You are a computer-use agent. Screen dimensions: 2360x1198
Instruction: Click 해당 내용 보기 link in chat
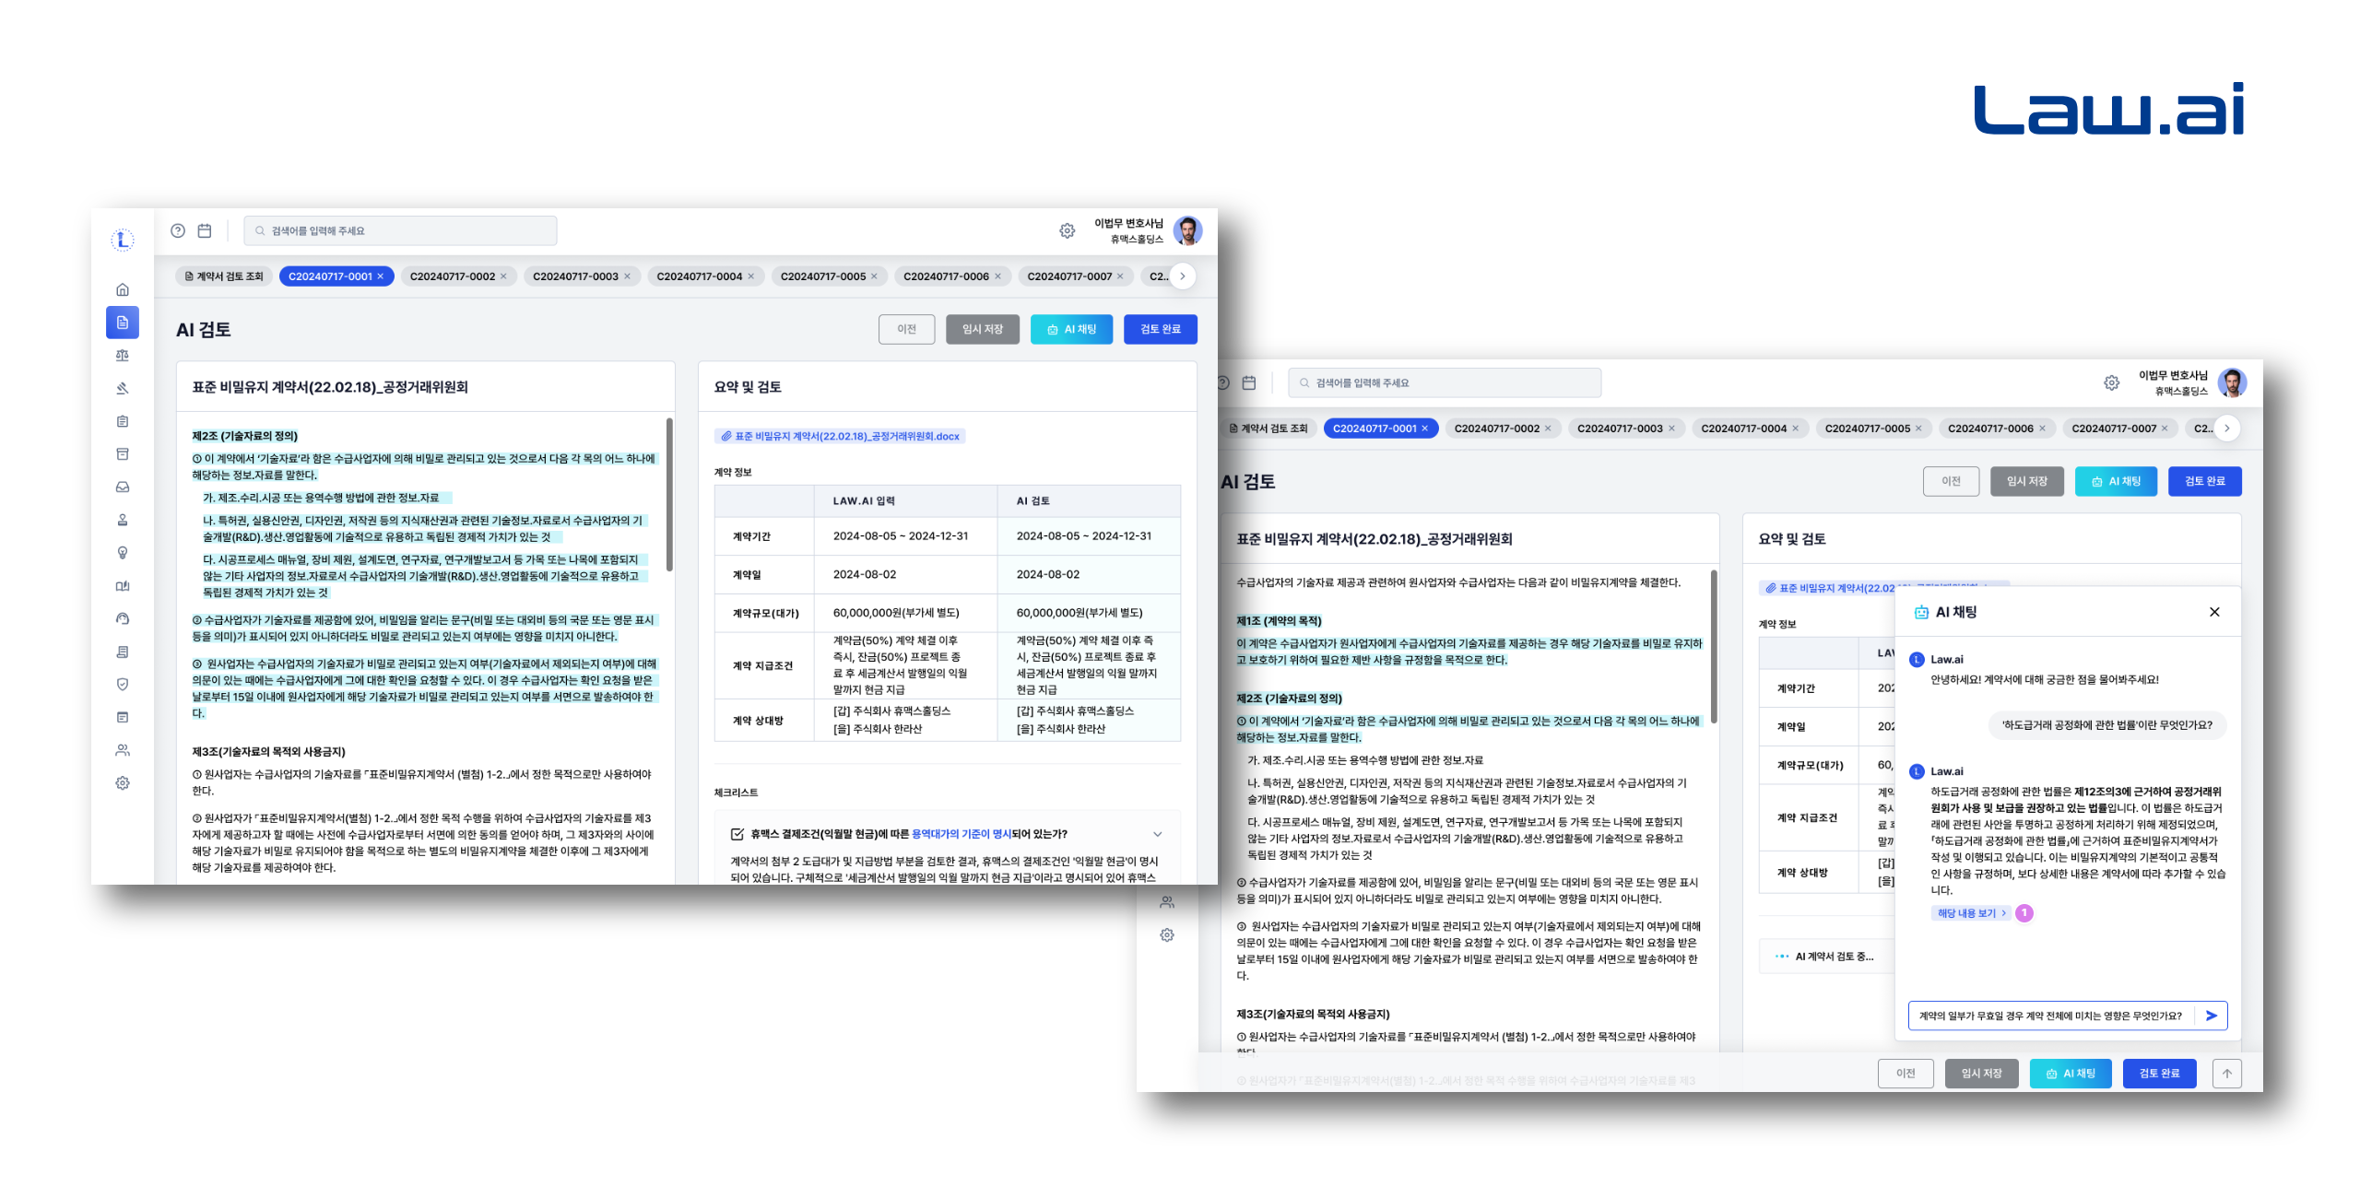point(1972,913)
